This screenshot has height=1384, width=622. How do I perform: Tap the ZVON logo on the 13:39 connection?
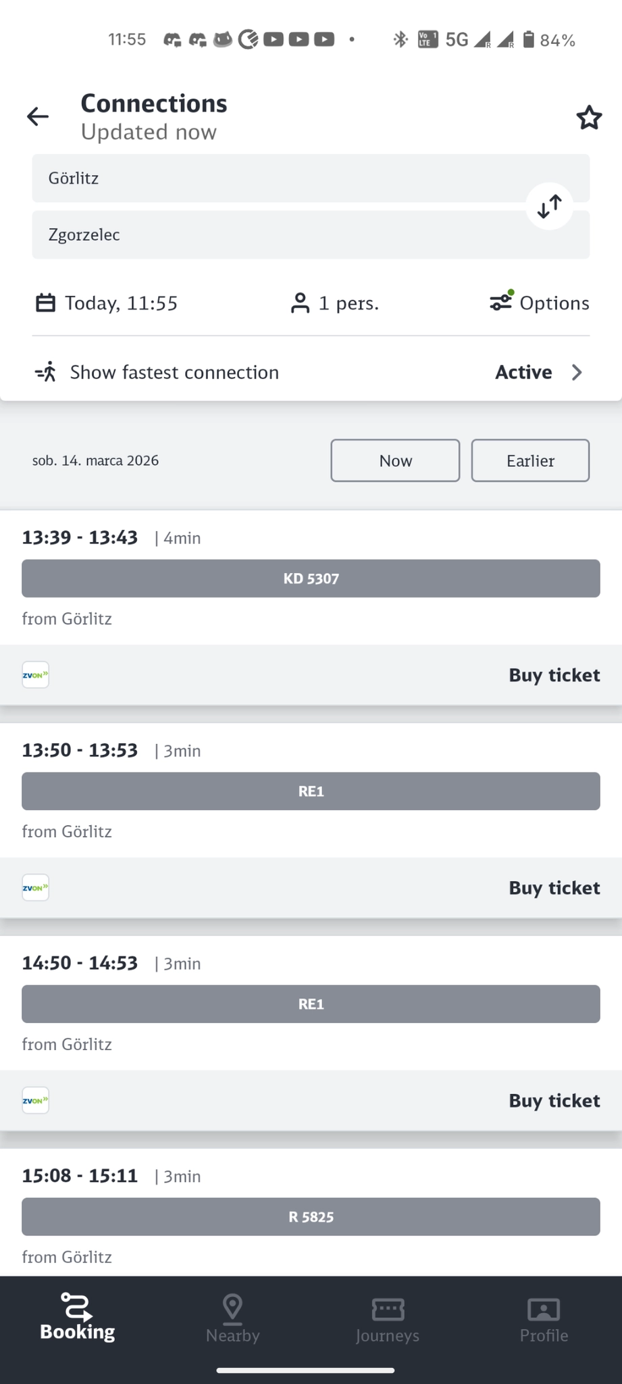(x=36, y=674)
